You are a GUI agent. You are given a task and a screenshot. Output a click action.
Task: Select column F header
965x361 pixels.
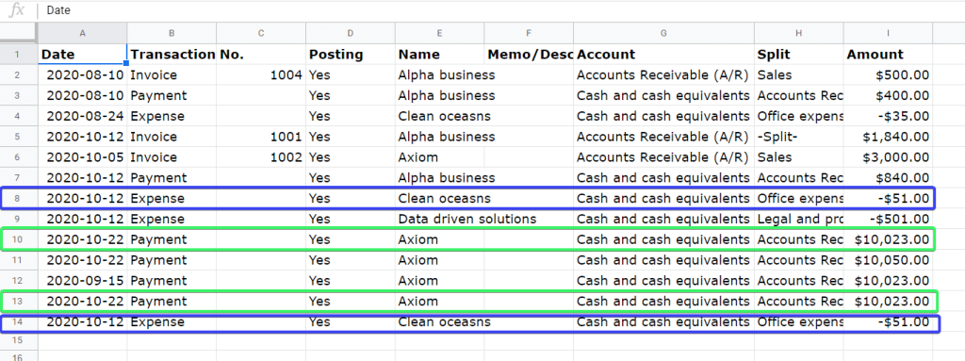(529, 33)
